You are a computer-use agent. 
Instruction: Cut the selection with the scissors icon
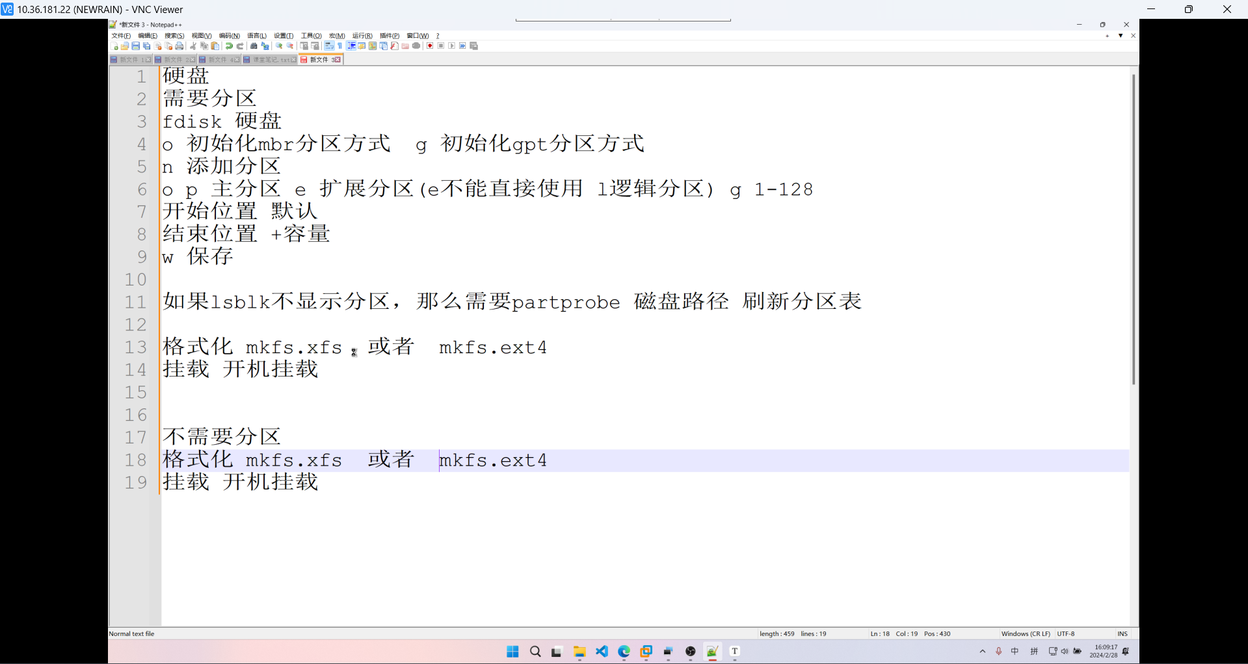click(x=193, y=46)
